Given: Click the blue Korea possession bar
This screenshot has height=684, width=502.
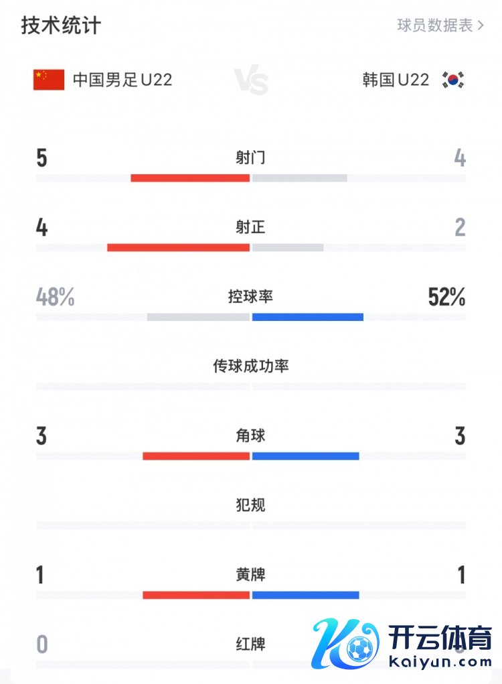Looking at the screenshot, I should pos(308,317).
